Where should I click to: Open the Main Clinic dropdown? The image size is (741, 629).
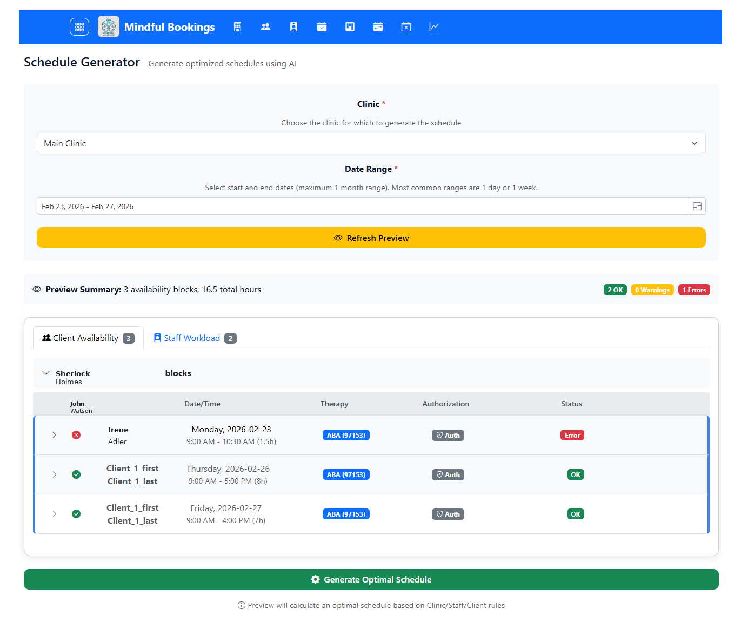371,143
